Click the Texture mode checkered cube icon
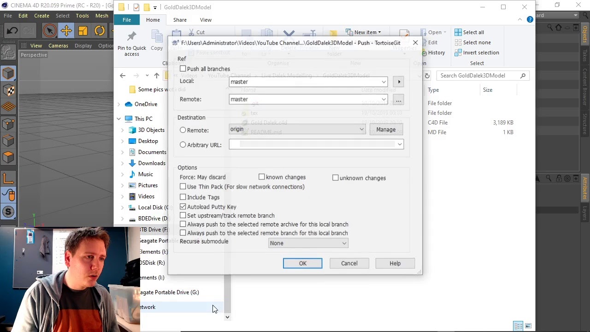The width and height of the screenshot is (590, 332). coord(8,90)
